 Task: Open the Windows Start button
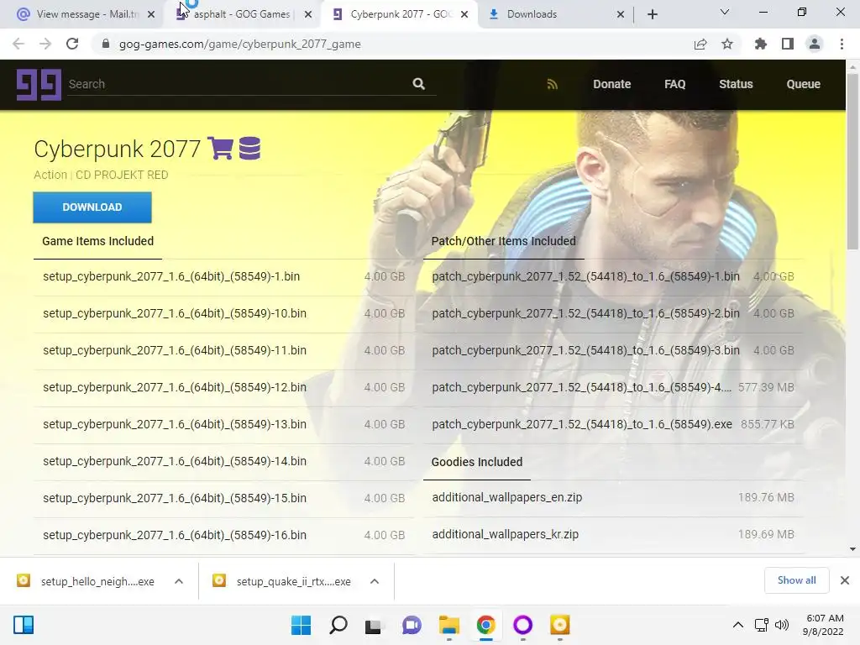pyautogui.click(x=301, y=625)
